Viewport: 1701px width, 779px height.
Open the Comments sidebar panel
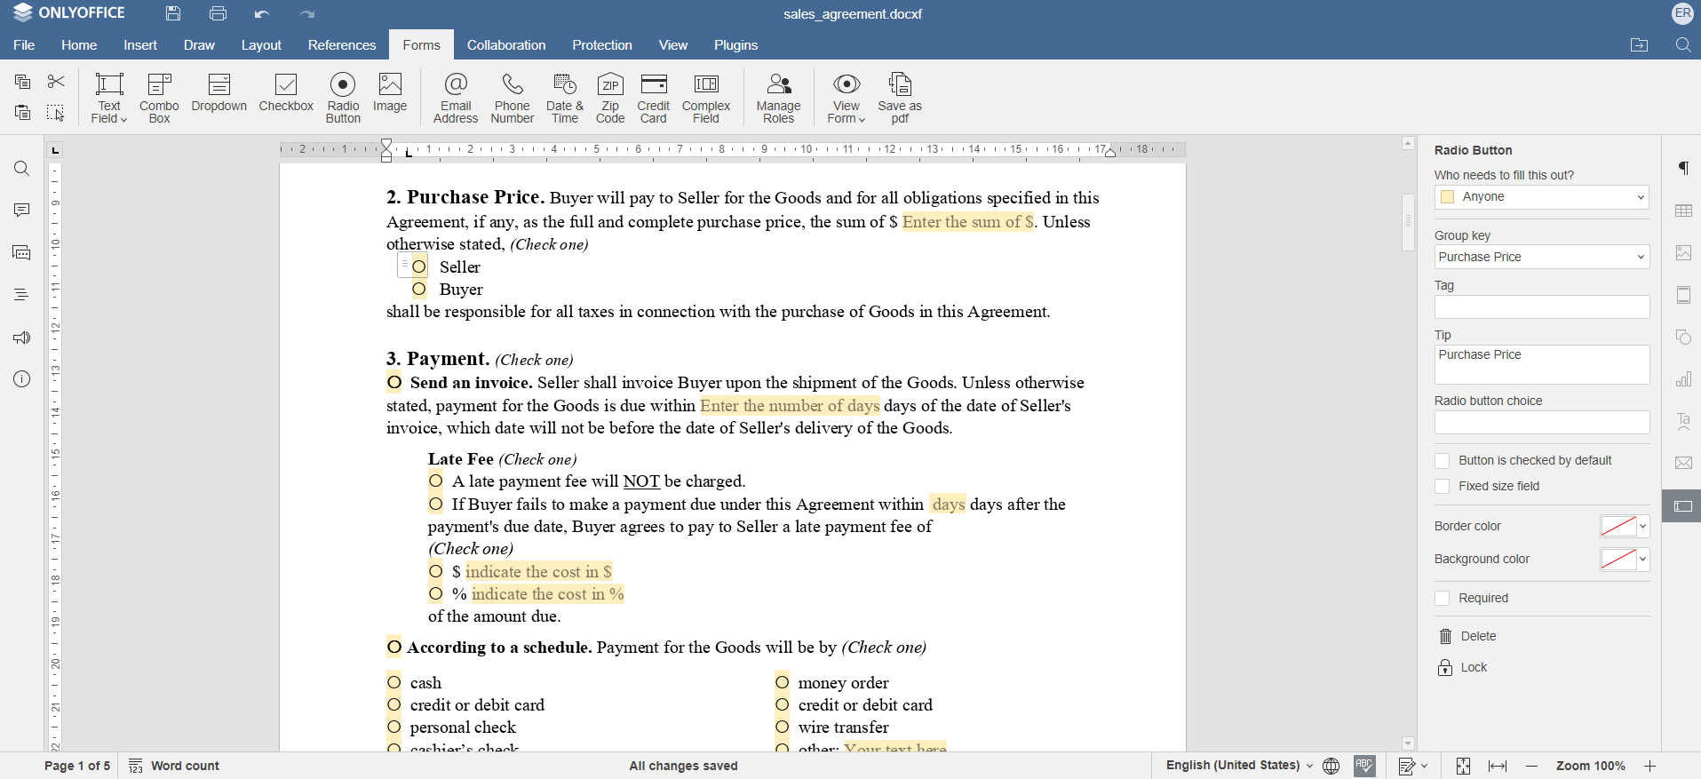pyautogui.click(x=22, y=211)
